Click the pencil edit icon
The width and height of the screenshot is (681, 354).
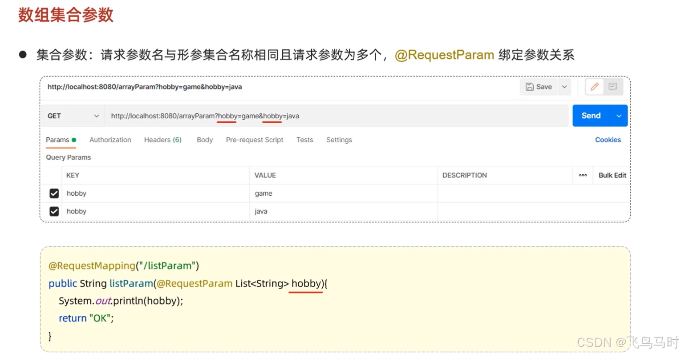pyautogui.click(x=594, y=87)
